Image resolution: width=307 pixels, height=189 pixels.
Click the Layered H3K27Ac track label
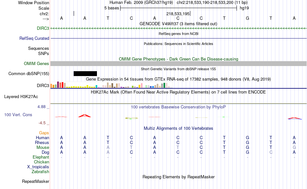(x=21, y=96)
